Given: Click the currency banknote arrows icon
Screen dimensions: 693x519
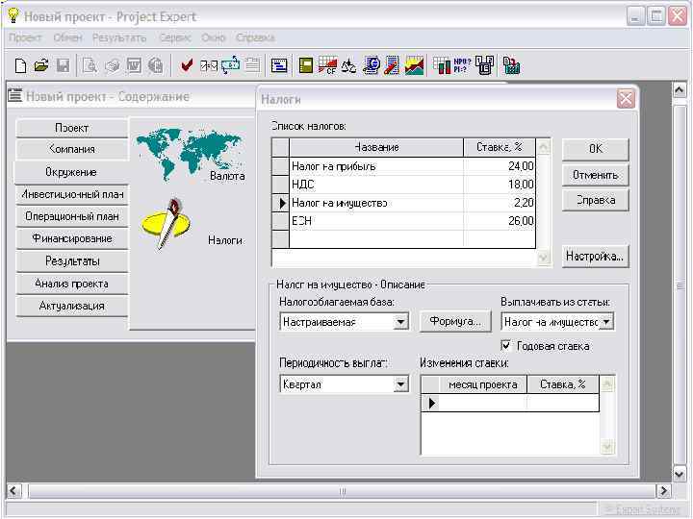Looking at the screenshot, I should pos(230,65).
